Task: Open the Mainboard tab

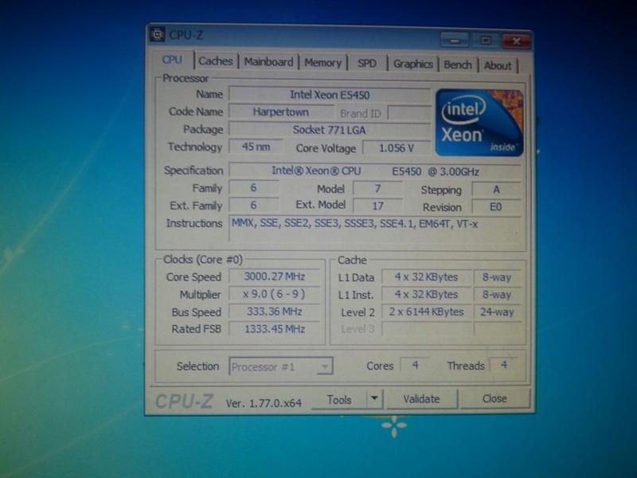Action: 268,62
